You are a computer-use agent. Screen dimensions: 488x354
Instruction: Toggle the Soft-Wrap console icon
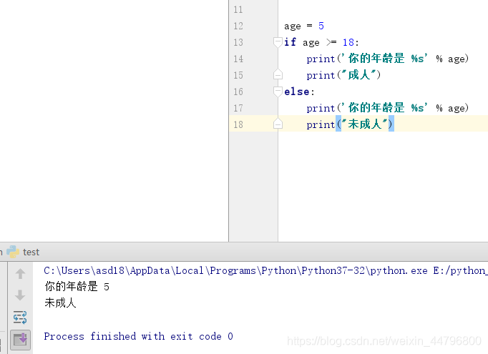[20, 318]
